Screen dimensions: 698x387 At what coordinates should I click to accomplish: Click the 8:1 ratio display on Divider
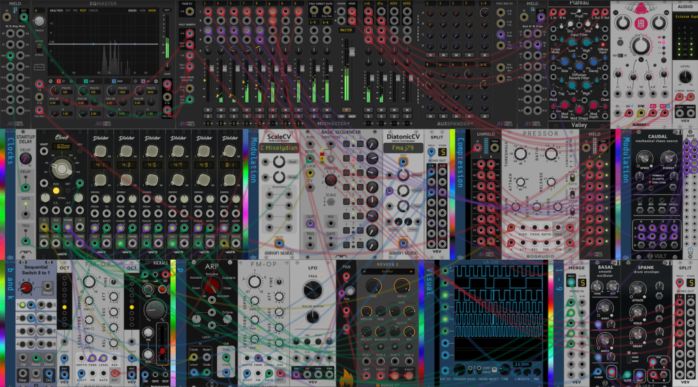[x=230, y=165]
